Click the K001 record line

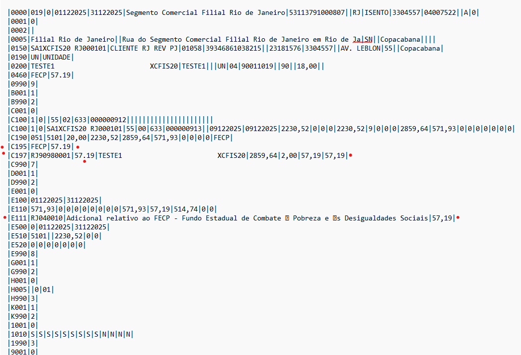pos(23,307)
